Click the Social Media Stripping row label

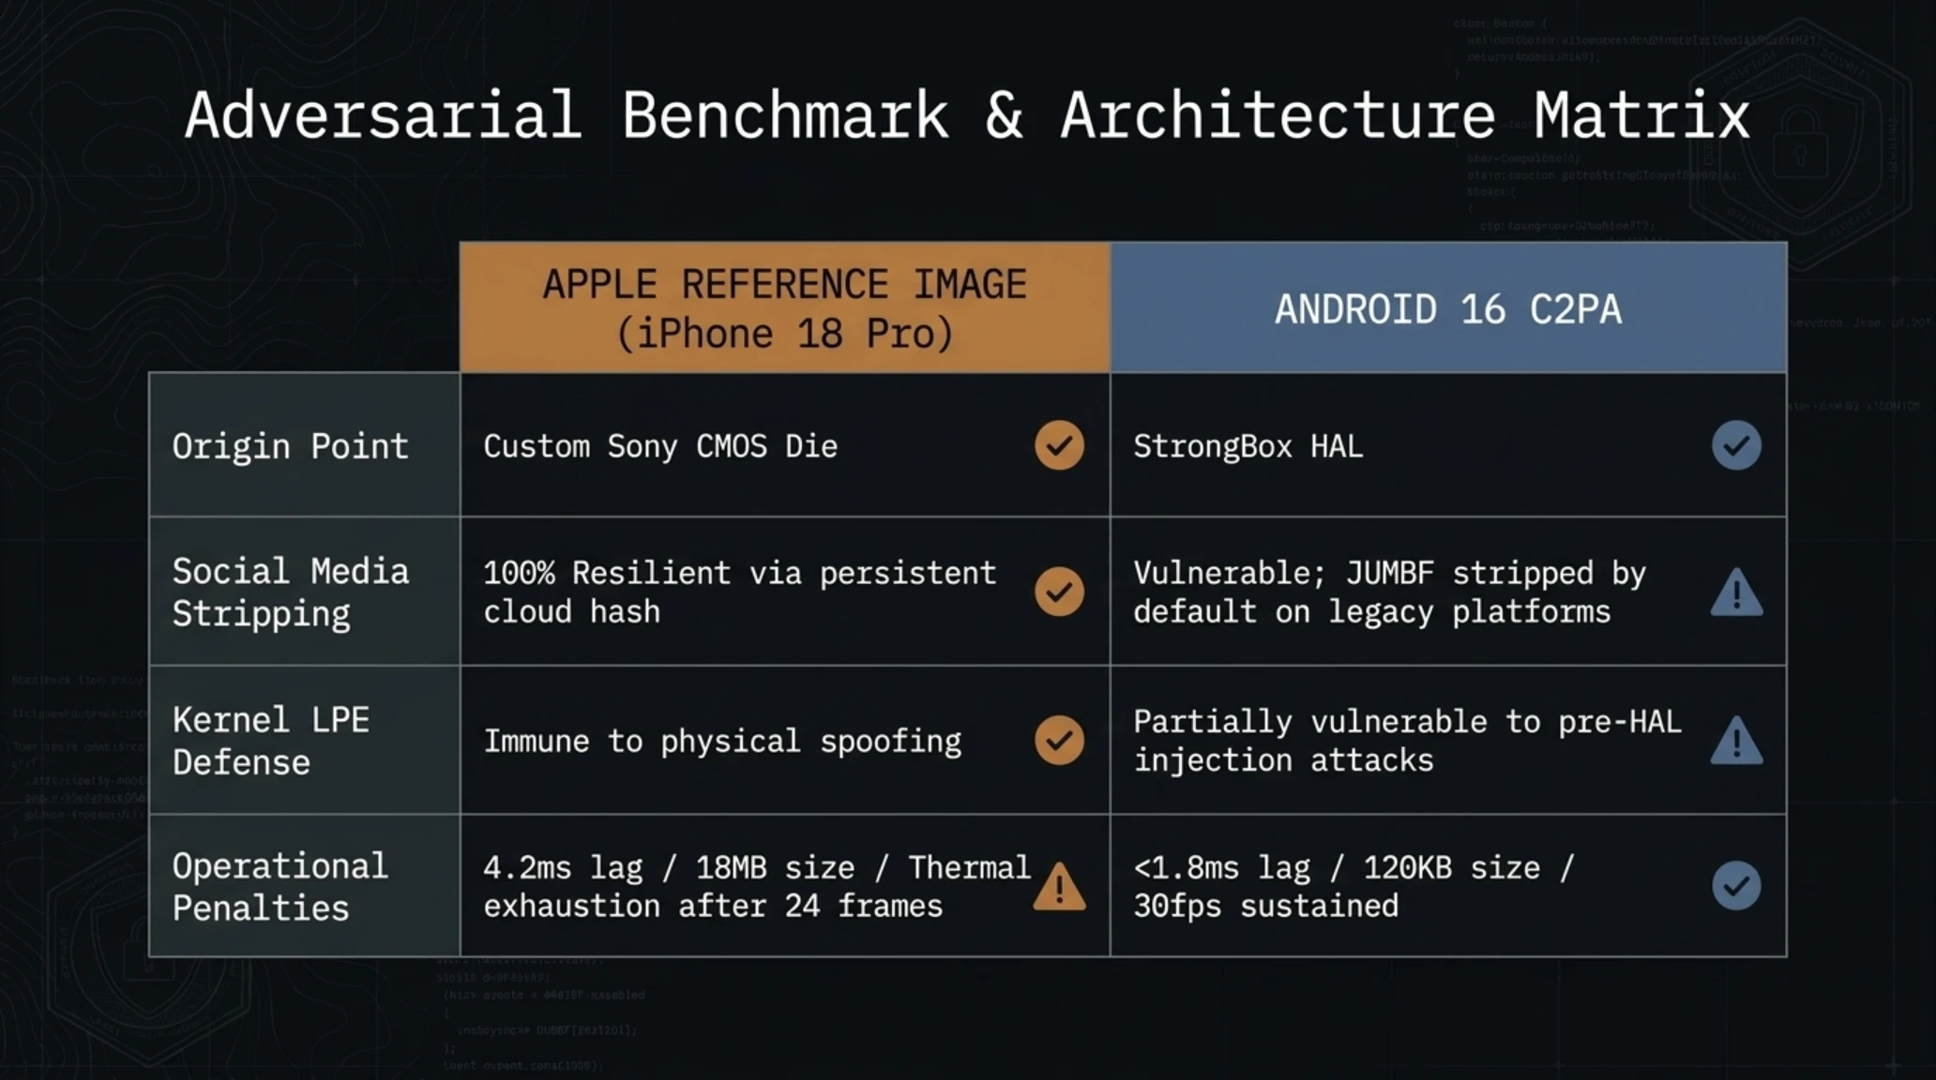pyautogui.click(x=291, y=592)
